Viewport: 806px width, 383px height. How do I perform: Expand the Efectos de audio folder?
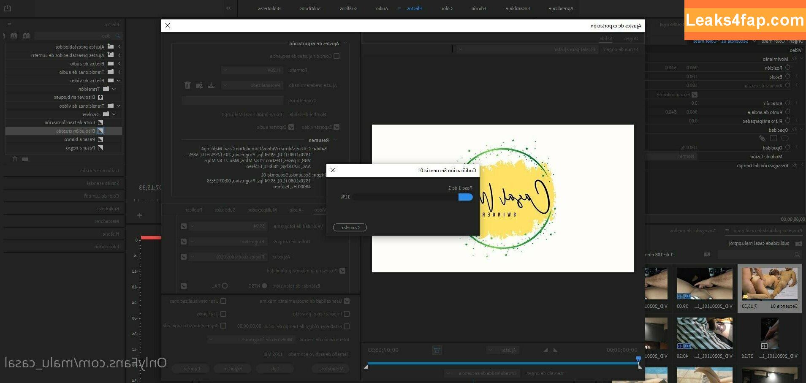[x=119, y=64]
